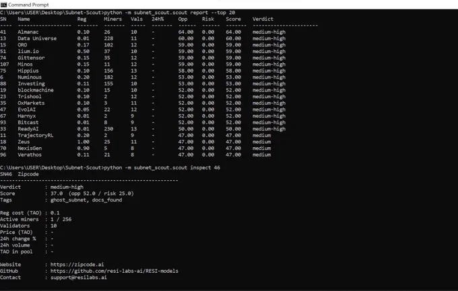Image resolution: width=458 pixels, height=291 pixels.
Task: Click the 'Bitcast' subnet name
Action: [x=28, y=122]
